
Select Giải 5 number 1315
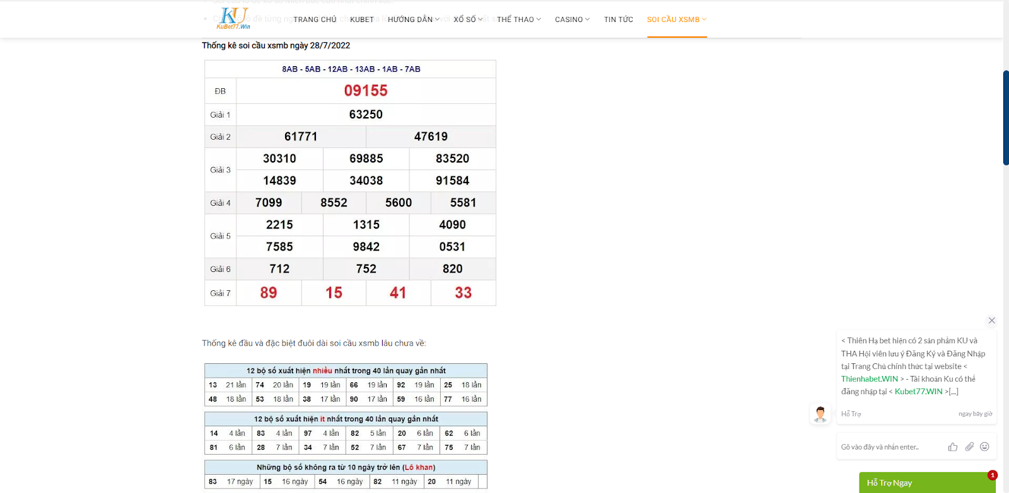366,225
